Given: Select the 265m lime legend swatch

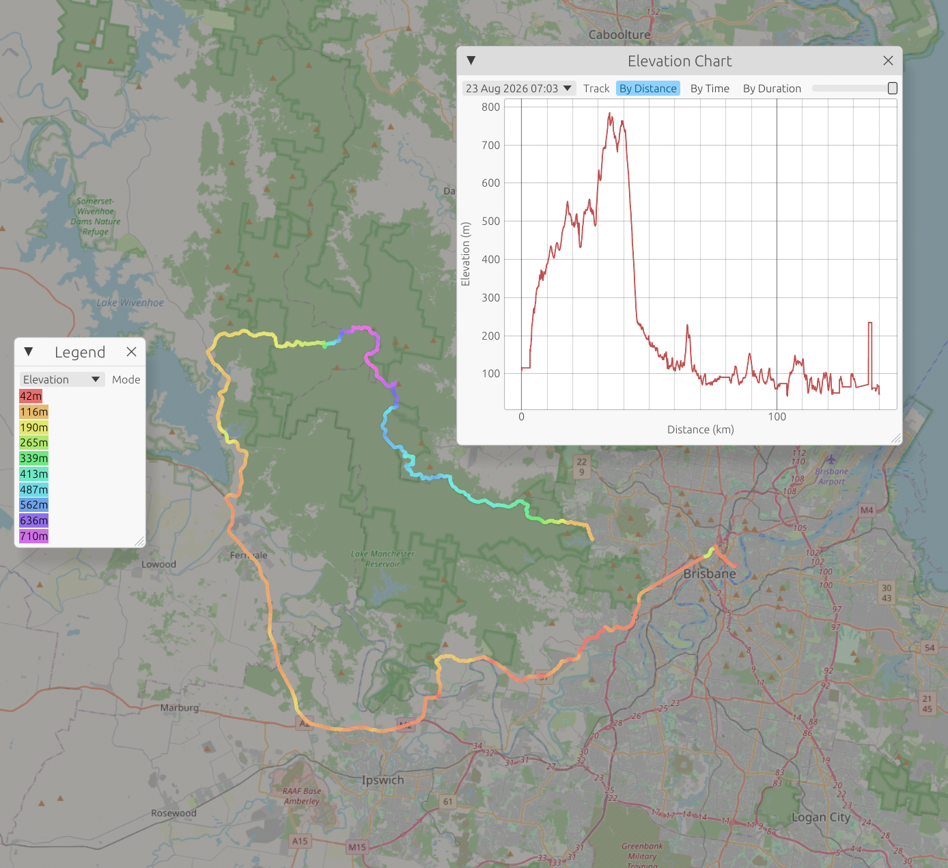Looking at the screenshot, I should [34, 443].
